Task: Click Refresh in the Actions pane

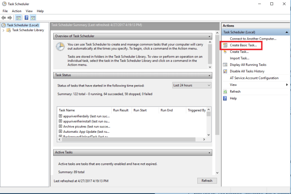Action: [235, 92]
